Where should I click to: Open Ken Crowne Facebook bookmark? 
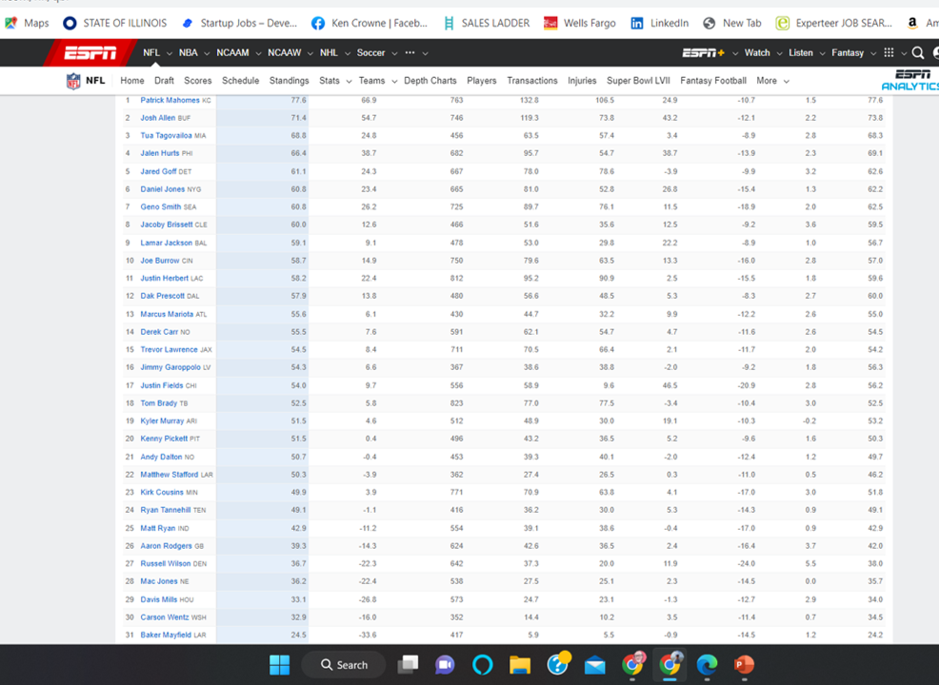click(370, 24)
